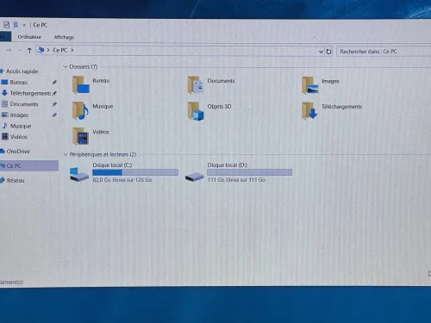Open the Fichier tab at ribbon left
This screenshot has height=323, width=431.
[x=5, y=37]
